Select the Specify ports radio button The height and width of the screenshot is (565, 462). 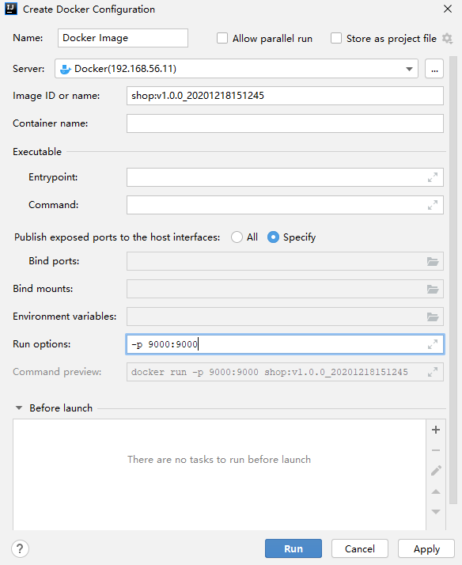[x=273, y=237]
